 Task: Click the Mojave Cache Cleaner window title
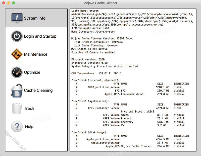pos(100,3)
